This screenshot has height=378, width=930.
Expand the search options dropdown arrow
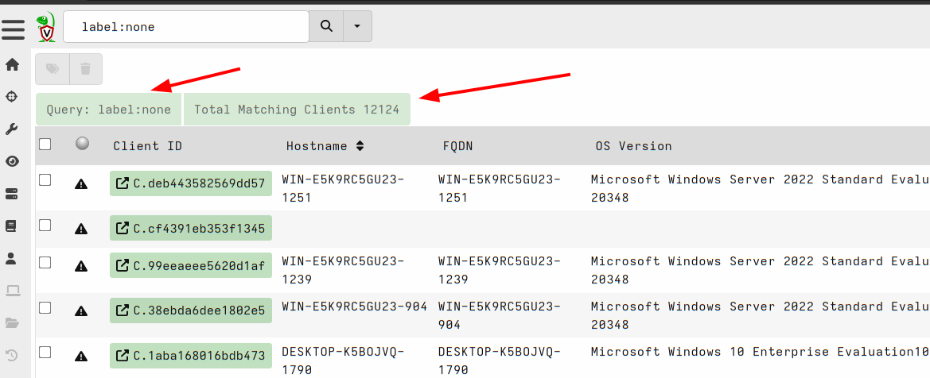point(357,27)
